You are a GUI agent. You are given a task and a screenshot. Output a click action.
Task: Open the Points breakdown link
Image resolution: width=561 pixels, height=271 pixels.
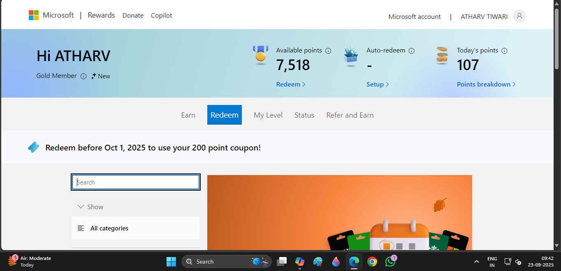[x=486, y=84]
